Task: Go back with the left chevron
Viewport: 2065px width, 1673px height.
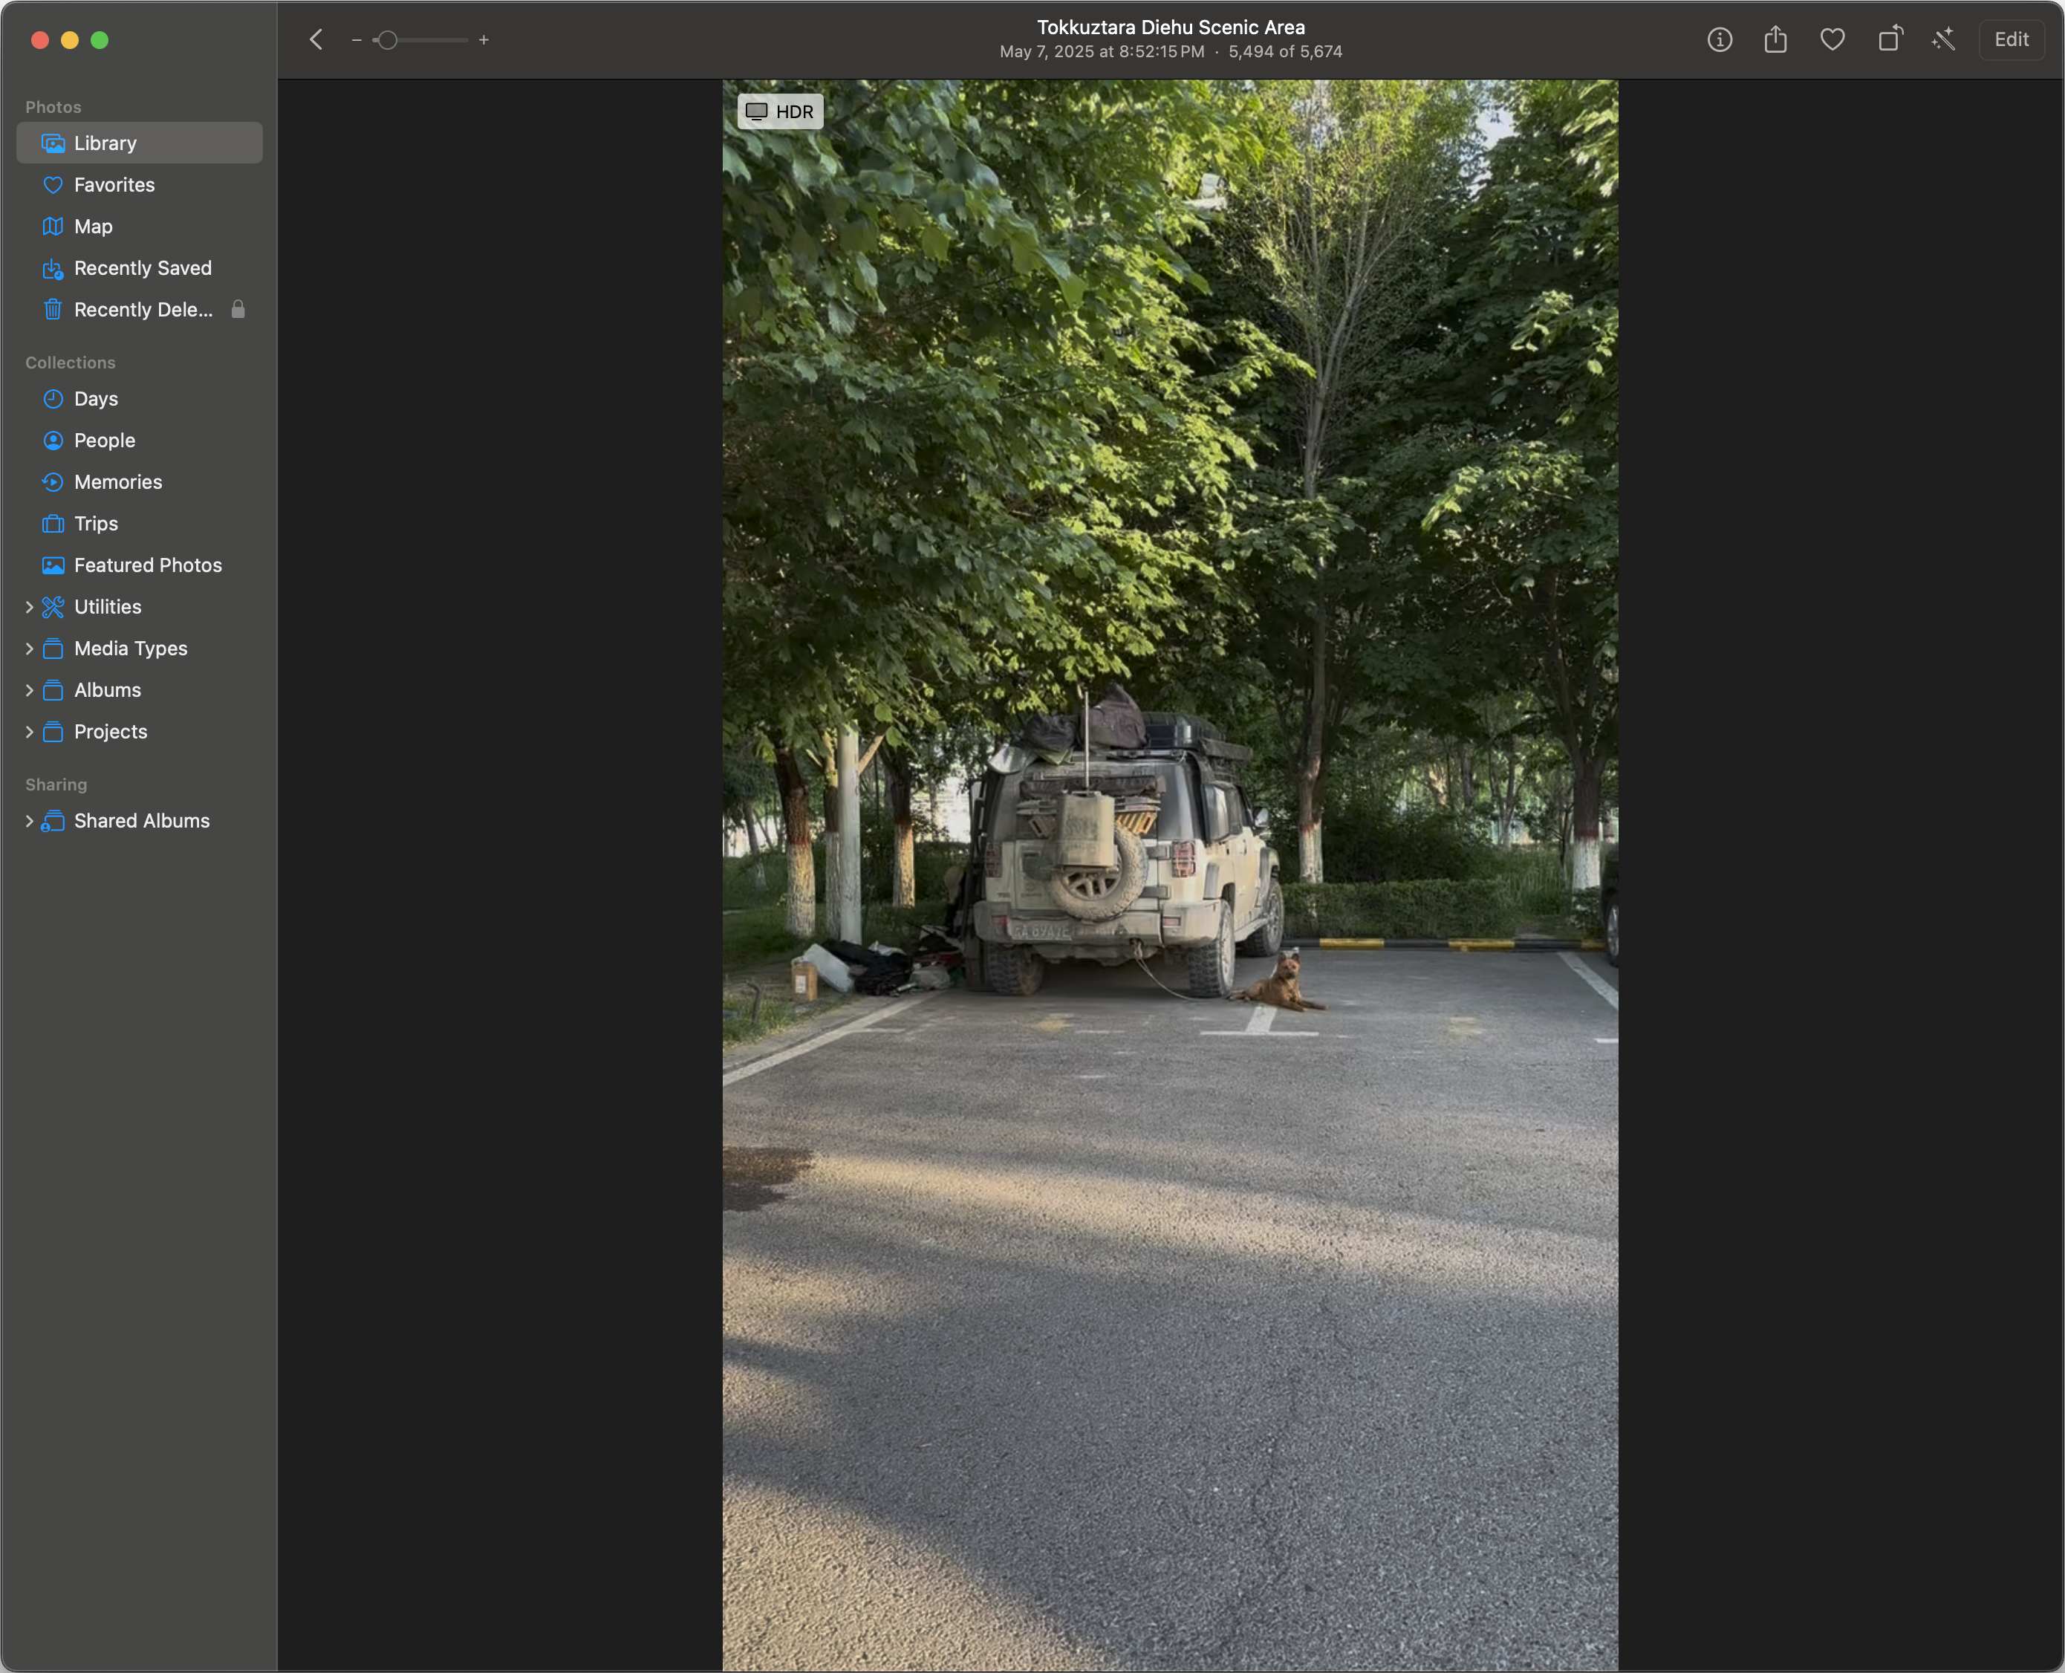Action: click(x=316, y=39)
